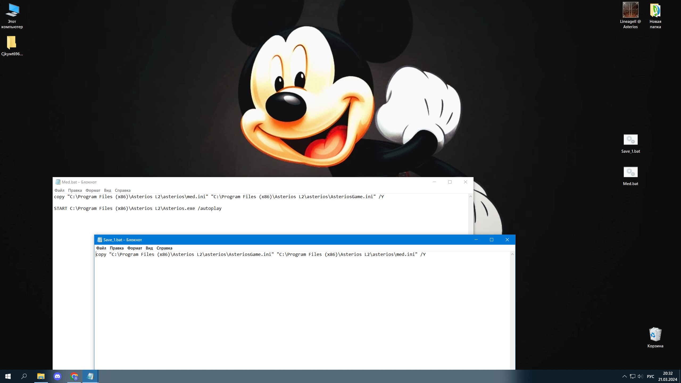
Task: Click the Windows Start button
Action: (x=8, y=376)
